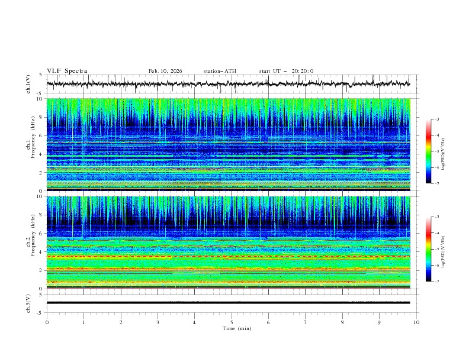
Task: Click the ch.1 spectrogram panel
Action: 229,144
